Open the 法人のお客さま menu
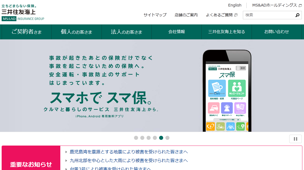Viewport: 304px width, 170px height. point(127,32)
